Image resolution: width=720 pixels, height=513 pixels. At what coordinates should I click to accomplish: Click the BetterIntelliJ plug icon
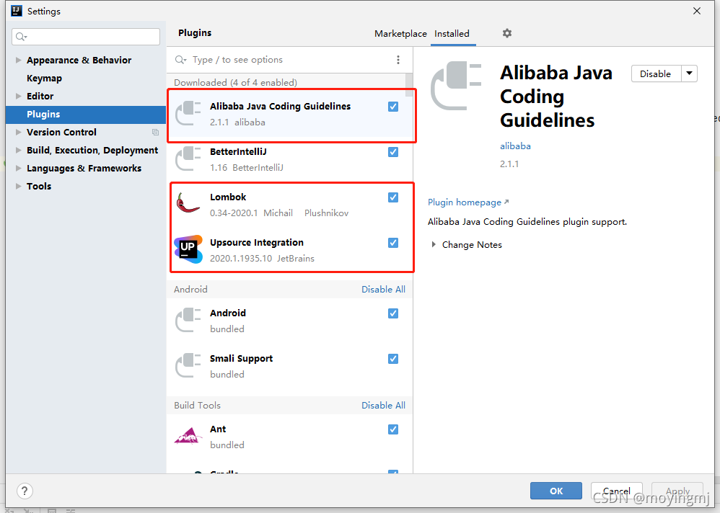pos(188,159)
